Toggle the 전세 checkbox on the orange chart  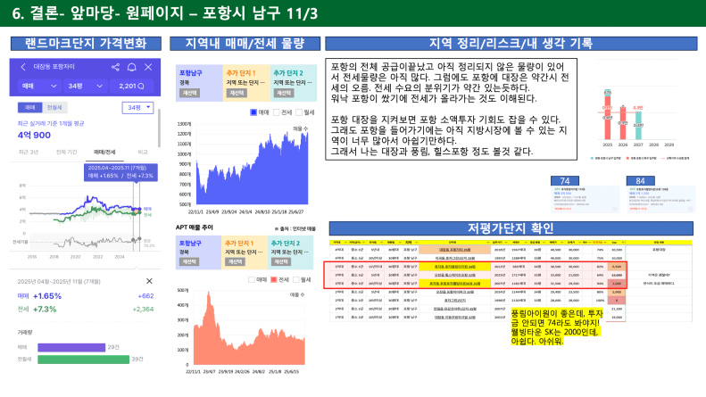click(x=273, y=279)
